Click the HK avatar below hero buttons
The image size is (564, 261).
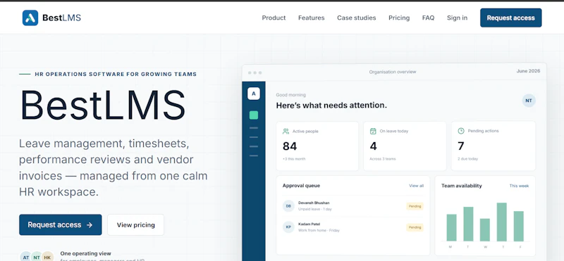[x=47, y=257]
